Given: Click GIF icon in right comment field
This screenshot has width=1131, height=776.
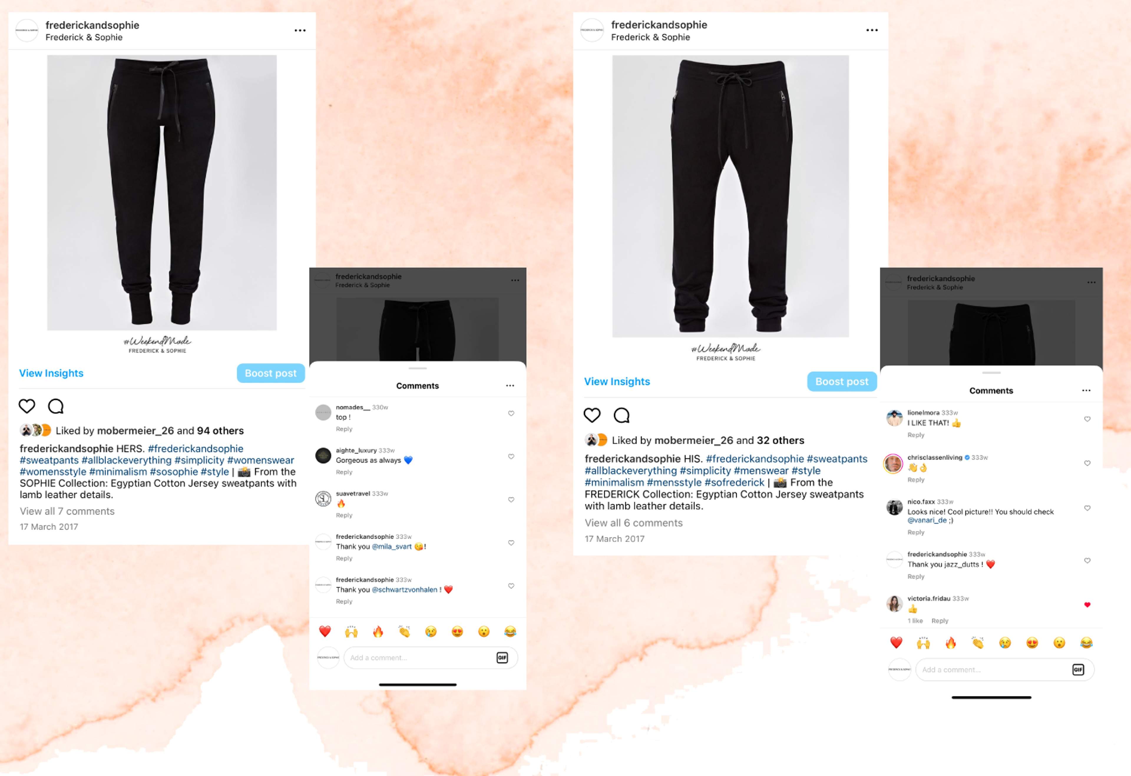Looking at the screenshot, I should pyautogui.click(x=1078, y=669).
